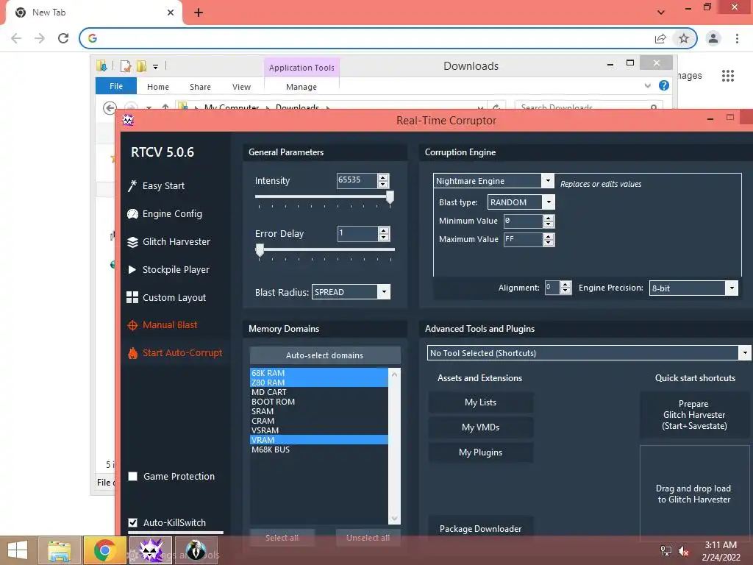The width and height of the screenshot is (753, 565).
Task: Switch to Chrome on taskbar
Action: tap(104, 550)
